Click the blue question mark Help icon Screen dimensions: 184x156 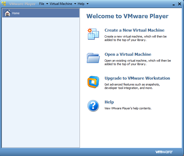tap(93, 106)
